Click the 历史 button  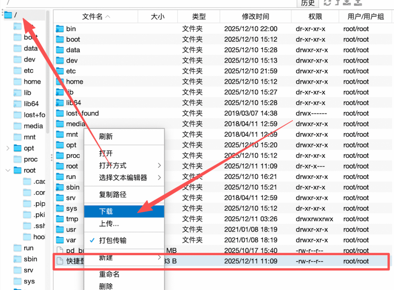(307, 4)
